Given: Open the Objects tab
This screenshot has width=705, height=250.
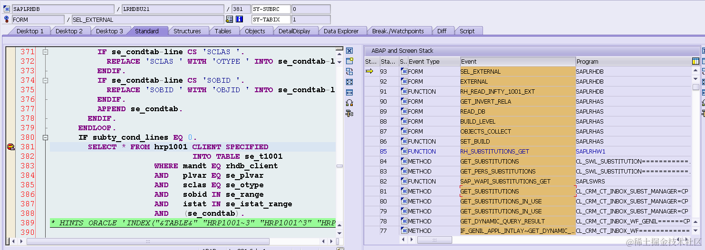Looking at the screenshot, I should point(255,31).
